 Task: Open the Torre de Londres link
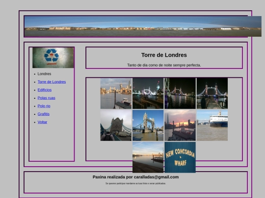tap(52, 82)
